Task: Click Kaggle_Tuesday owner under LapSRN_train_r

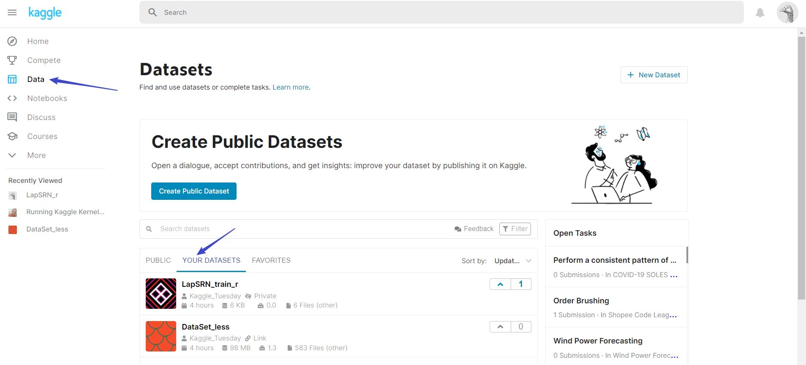Action: coord(215,296)
